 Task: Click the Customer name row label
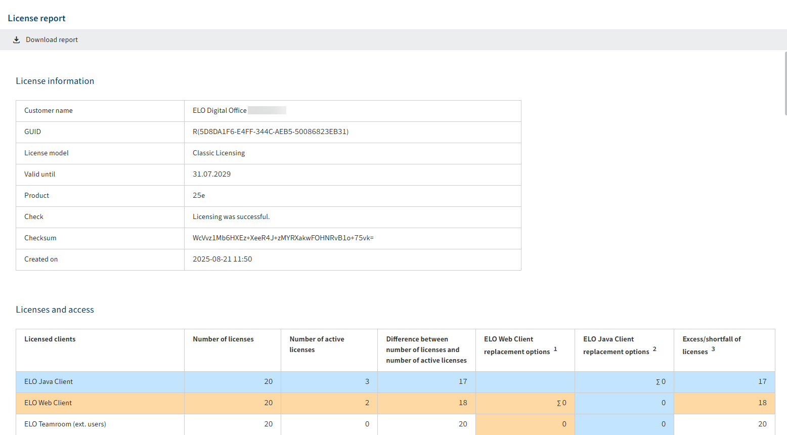49,111
